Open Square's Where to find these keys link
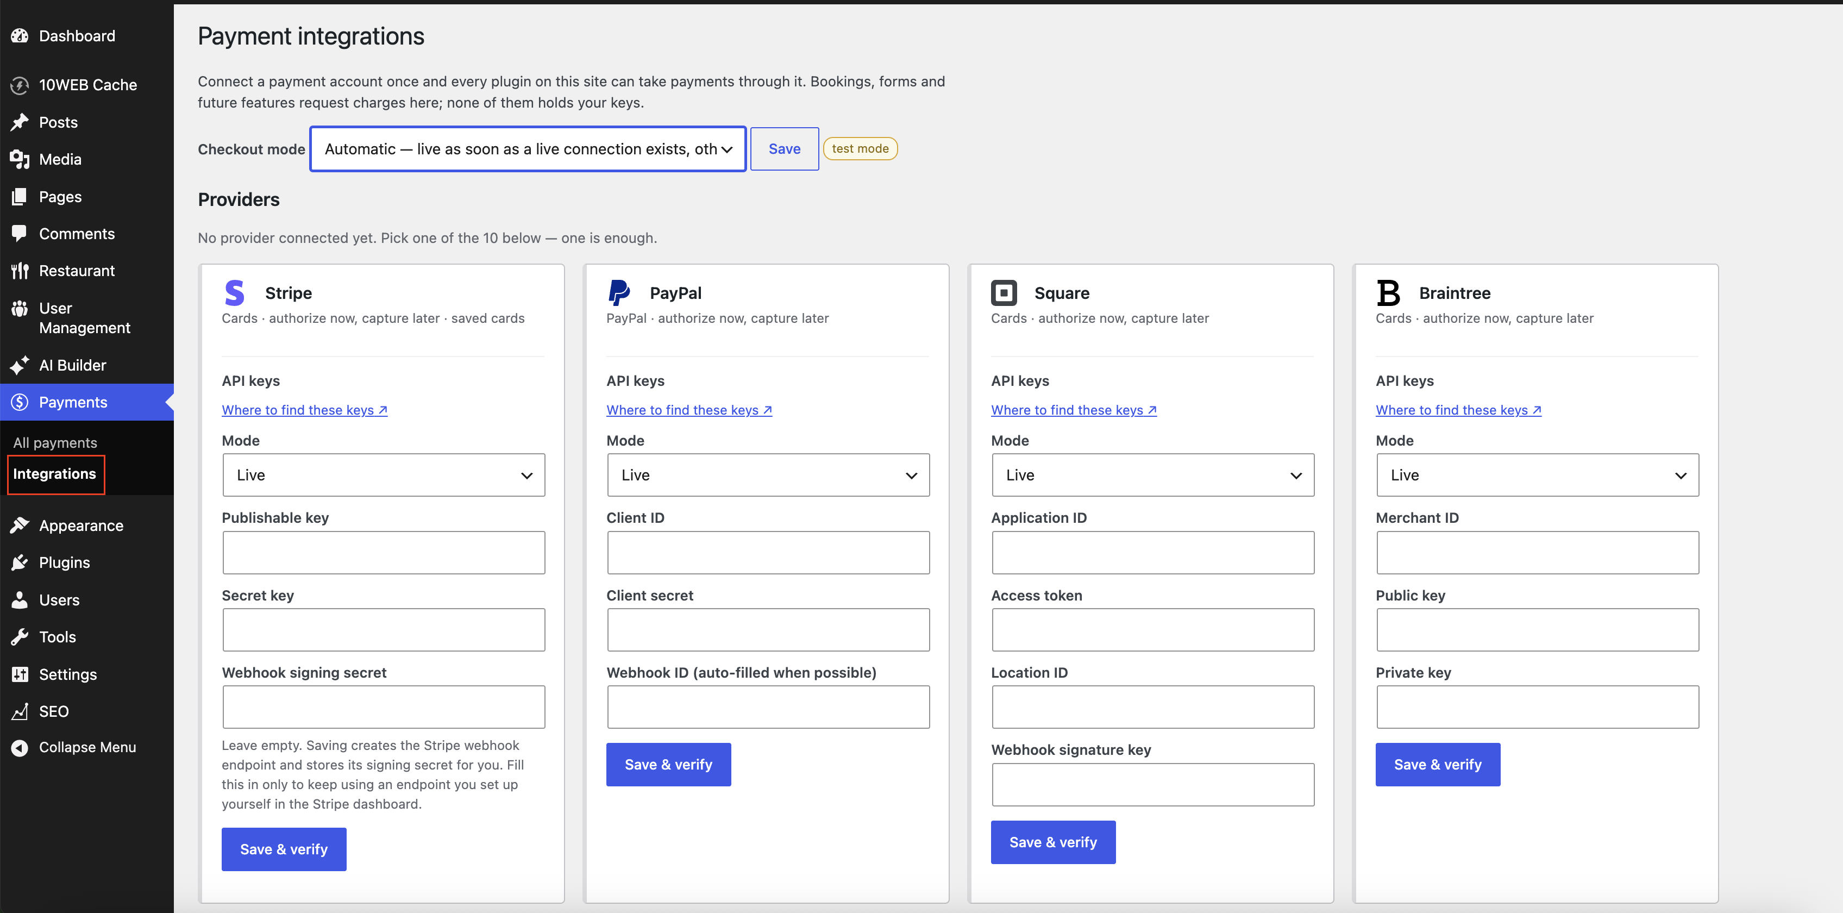 (x=1074, y=410)
